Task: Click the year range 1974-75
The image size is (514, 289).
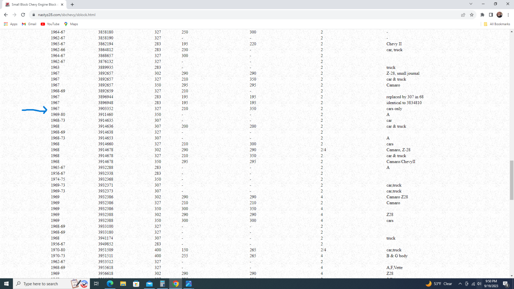Action: click(x=58, y=179)
